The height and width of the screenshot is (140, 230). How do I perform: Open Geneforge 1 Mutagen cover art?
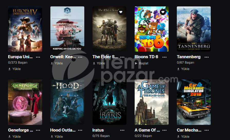tap(25, 102)
